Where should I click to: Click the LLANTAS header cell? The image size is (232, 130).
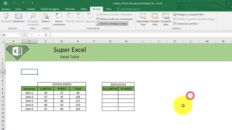(45, 88)
